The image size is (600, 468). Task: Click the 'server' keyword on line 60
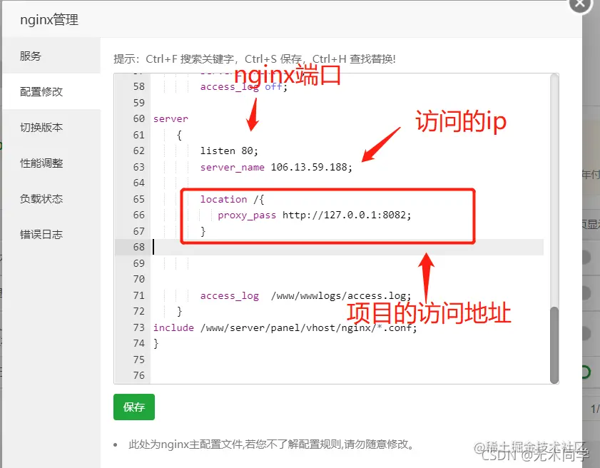point(171,119)
